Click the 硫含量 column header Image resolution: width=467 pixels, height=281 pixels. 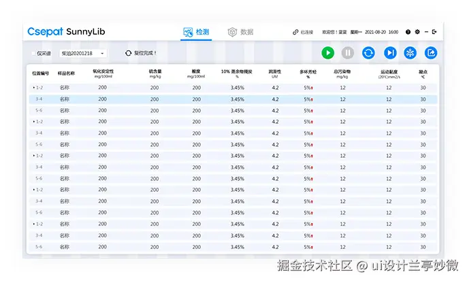point(155,73)
